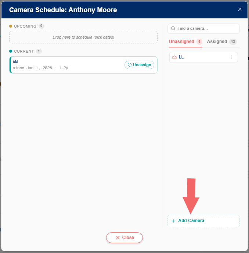Click the X icon inside the bottom Close button
The image size is (249, 253).
click(118, 238)
